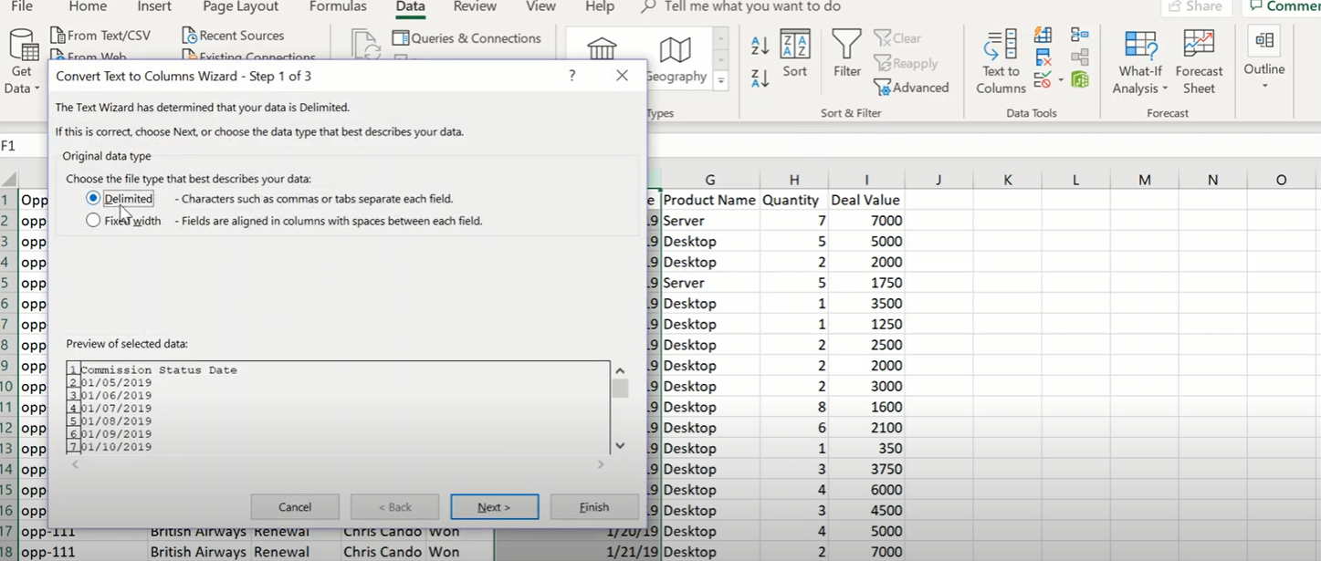Screen dimensions: 1321x561
Task: Open the Help tab
Action: coord(600,6)
